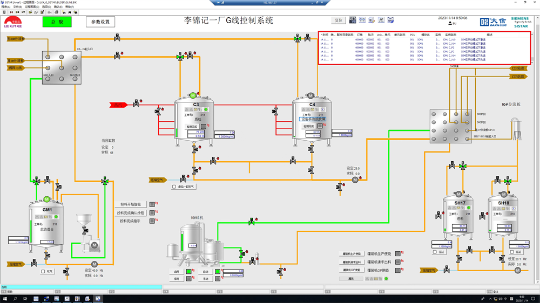Image resolution: width=540 pixels, height=303 pixels.
Task: Click the C3 tank agitator motor icon
Action: (x=193, y=95)
